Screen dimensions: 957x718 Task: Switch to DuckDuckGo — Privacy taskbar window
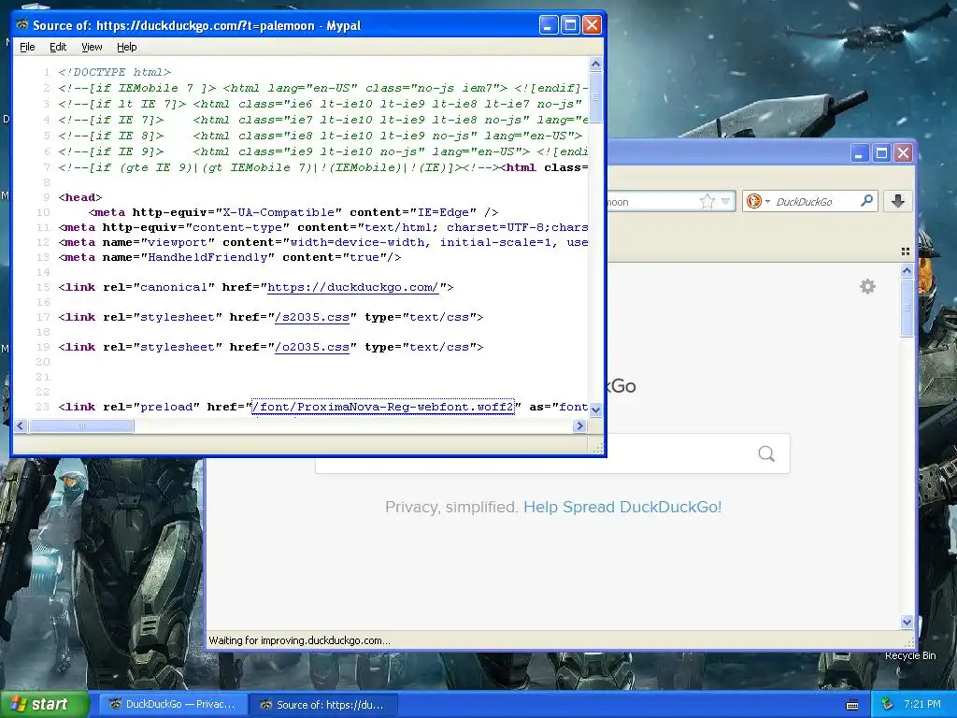pyautogui.click(x=173, y=705)
